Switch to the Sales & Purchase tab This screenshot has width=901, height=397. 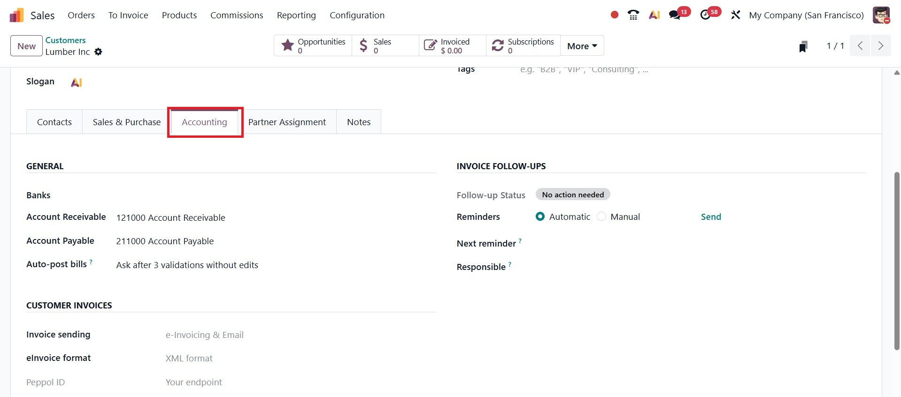pyautogui.click(x=126, y=122)
